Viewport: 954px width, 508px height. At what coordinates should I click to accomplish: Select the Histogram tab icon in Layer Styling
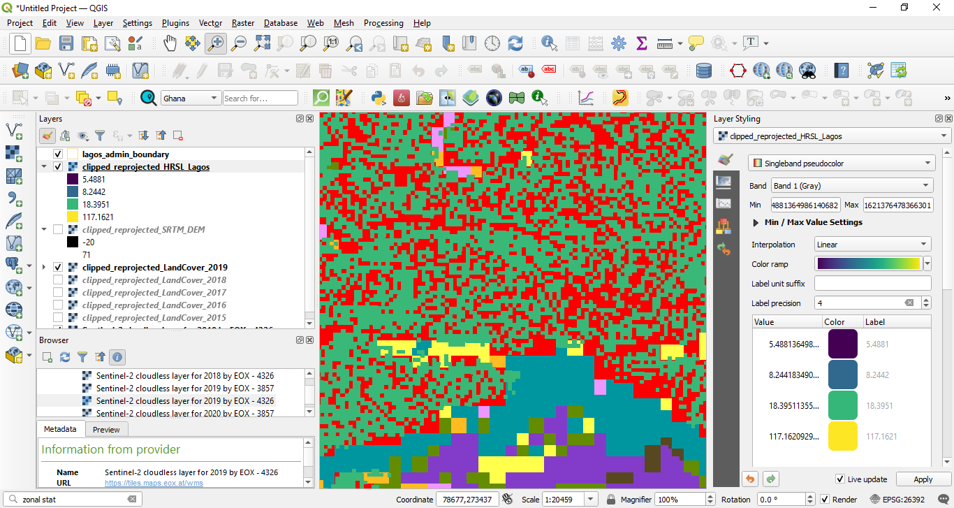coord(724,204)
